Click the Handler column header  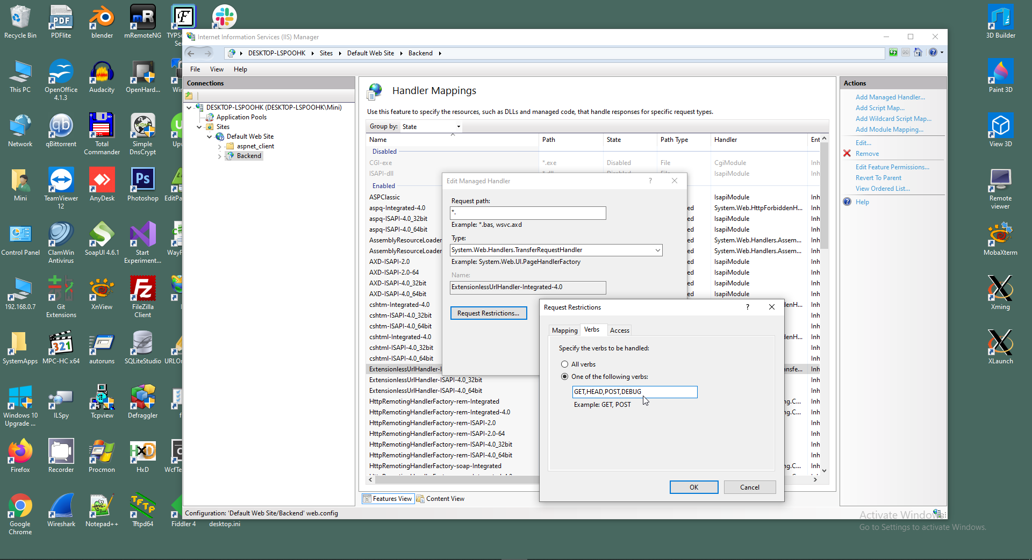coord(758,140)
